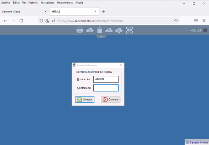Click the cloud upload icon beside the printer
The width and height of the screenshot is (209, 145).
tap(90, 30)
